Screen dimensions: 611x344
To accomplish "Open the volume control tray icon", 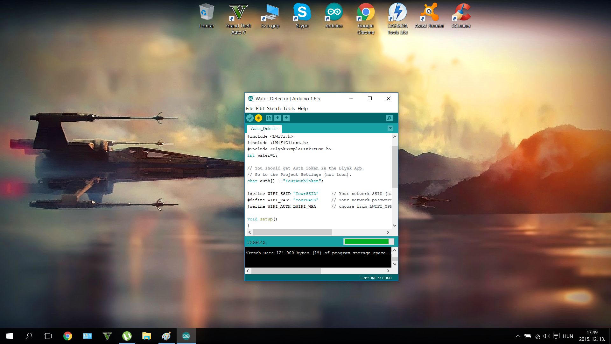I will 546,336.
